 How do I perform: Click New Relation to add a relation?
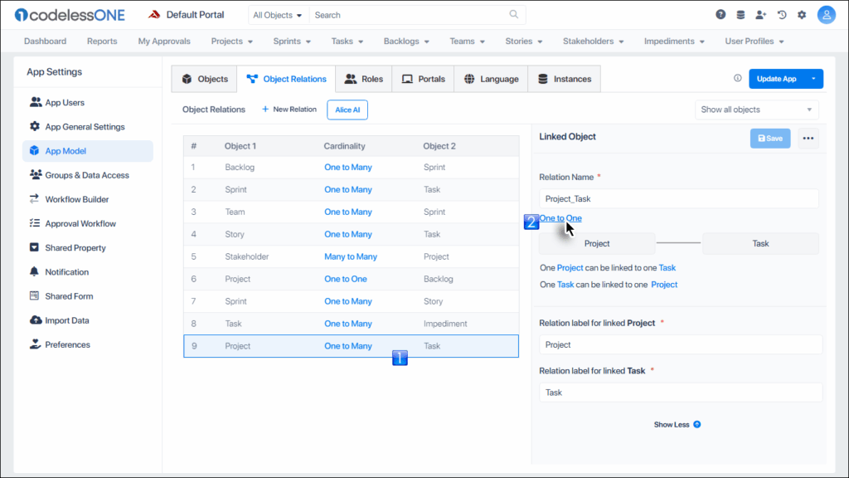(289, 110)
